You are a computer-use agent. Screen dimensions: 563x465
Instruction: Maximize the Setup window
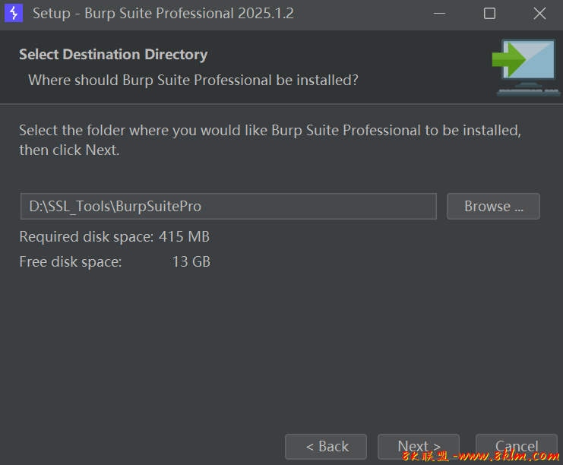489,14
